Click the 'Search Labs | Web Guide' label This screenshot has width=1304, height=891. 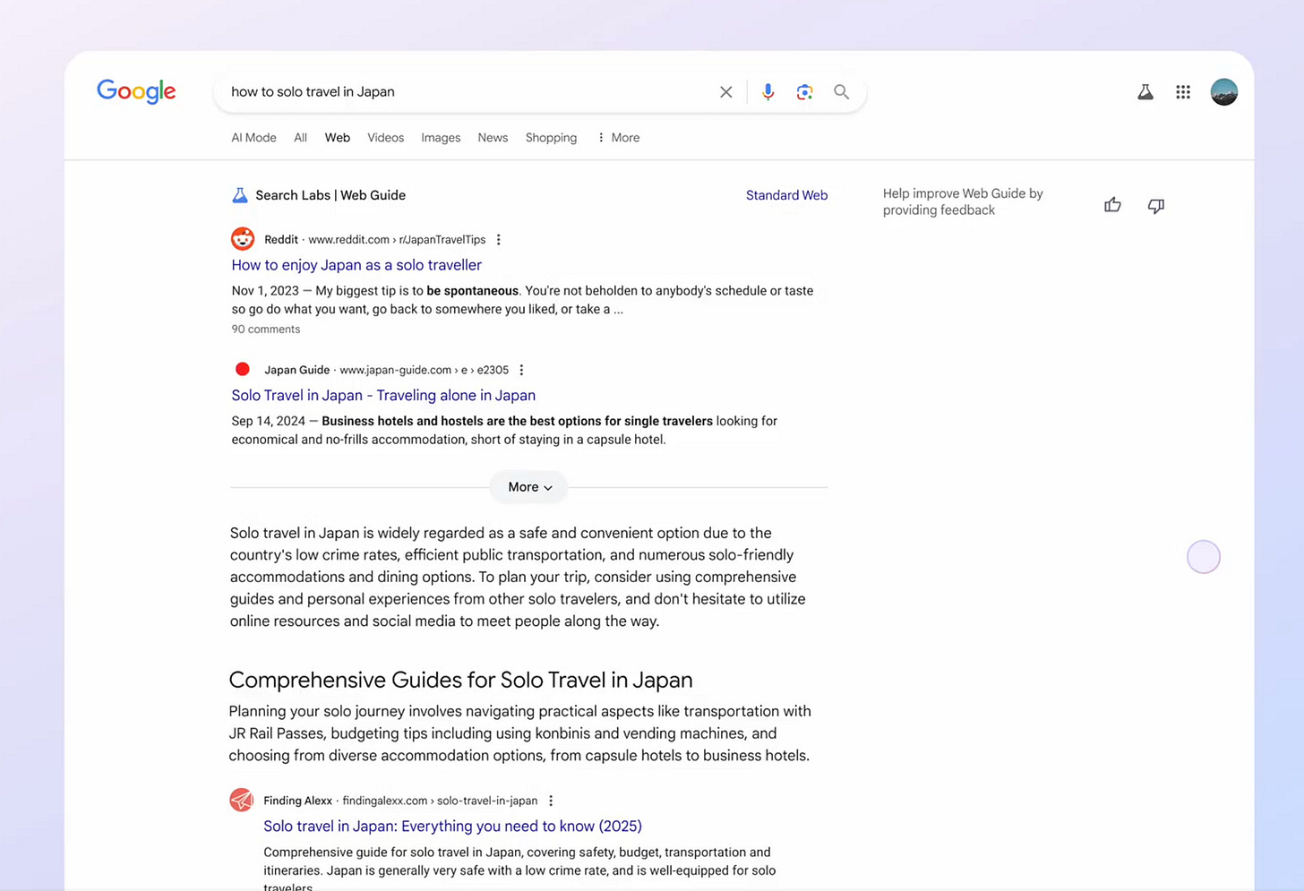330,195
